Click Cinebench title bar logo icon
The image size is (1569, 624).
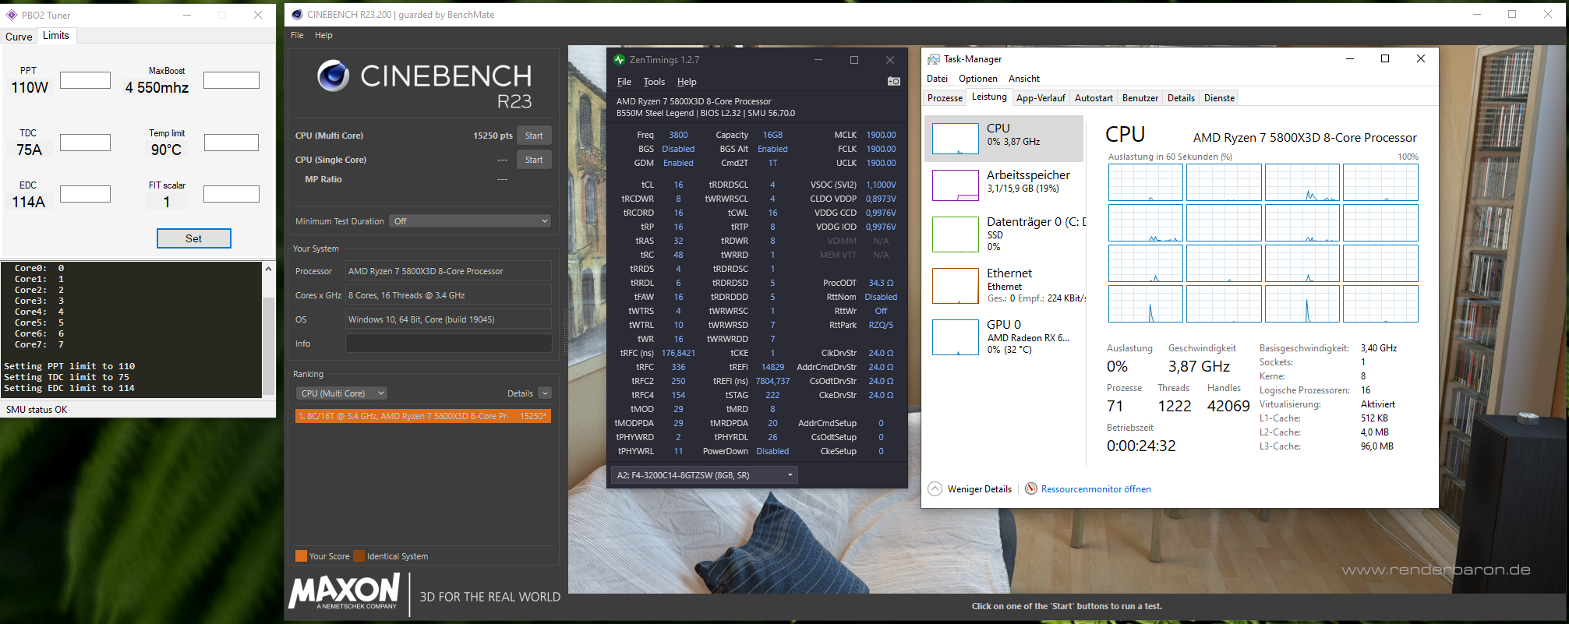[x=296, y=14]
